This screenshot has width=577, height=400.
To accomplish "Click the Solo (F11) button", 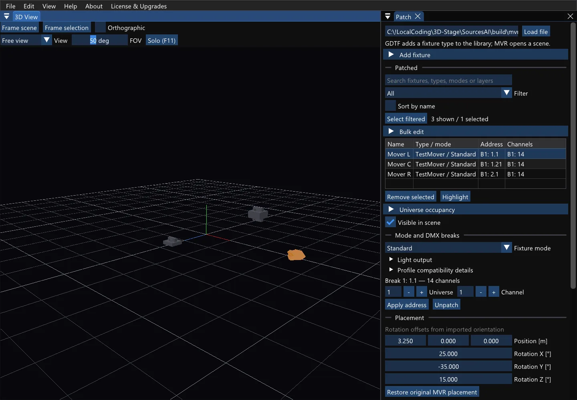I will (x=161, y=40).
